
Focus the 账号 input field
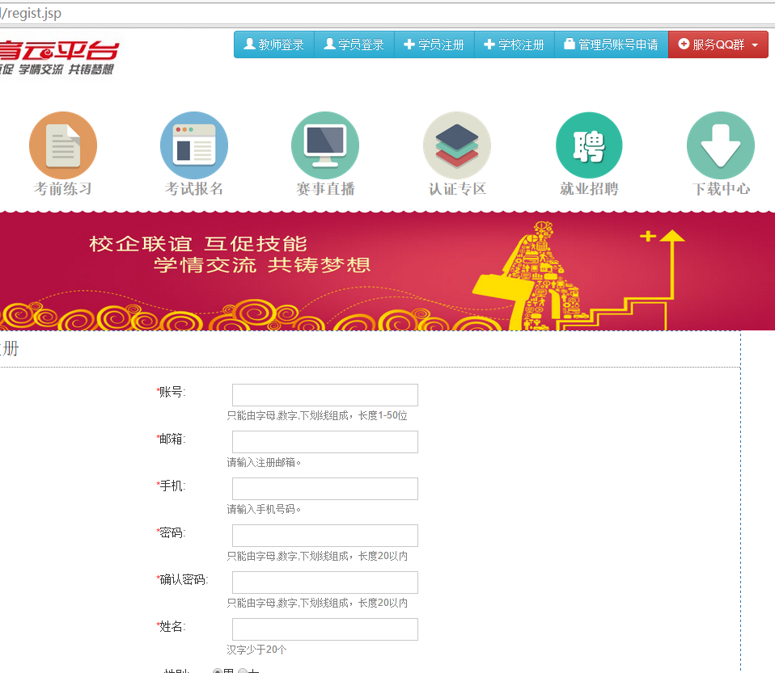(x=324, y=395)
